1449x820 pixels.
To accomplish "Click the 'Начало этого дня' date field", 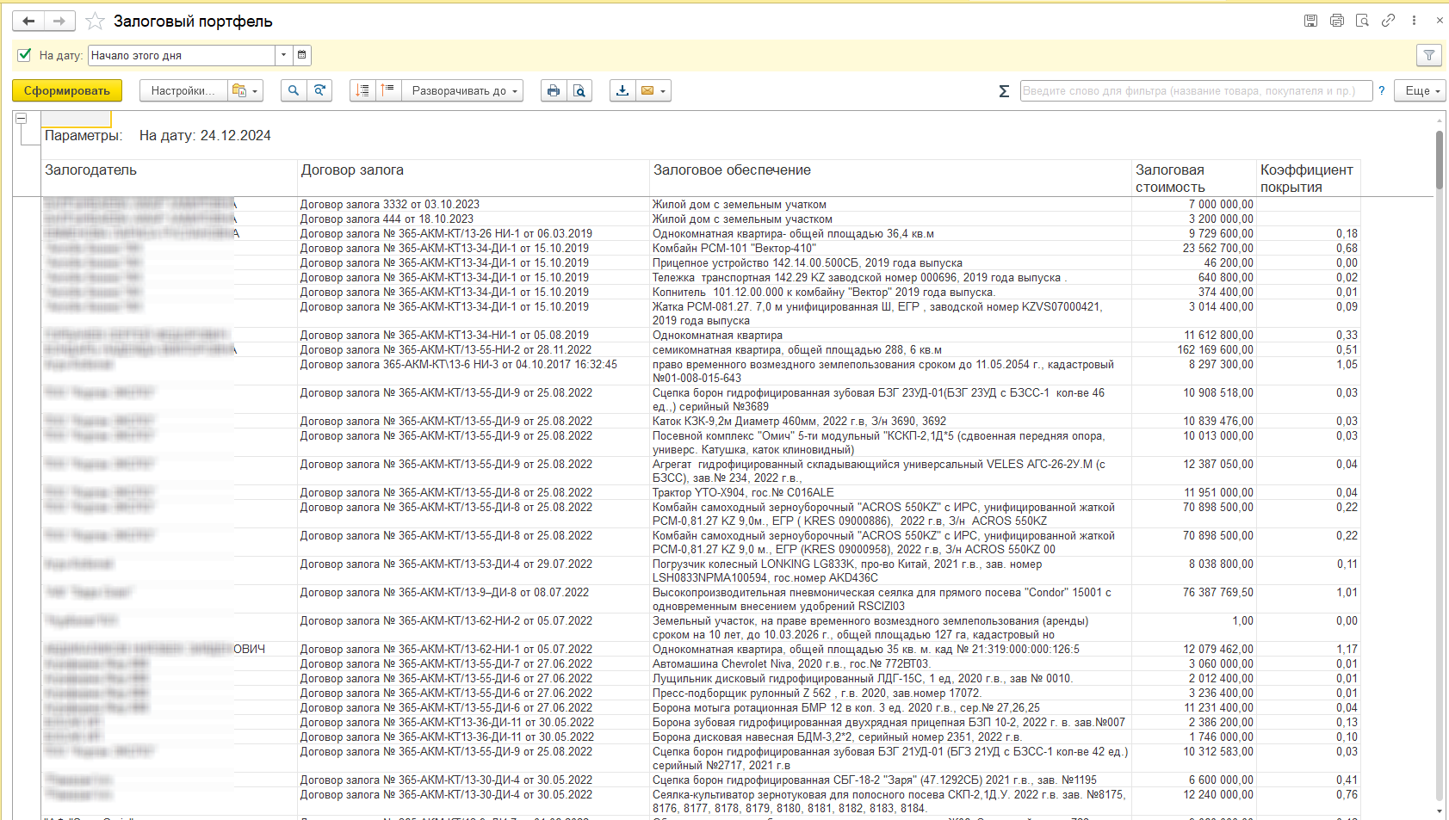I will click(182, 55).
